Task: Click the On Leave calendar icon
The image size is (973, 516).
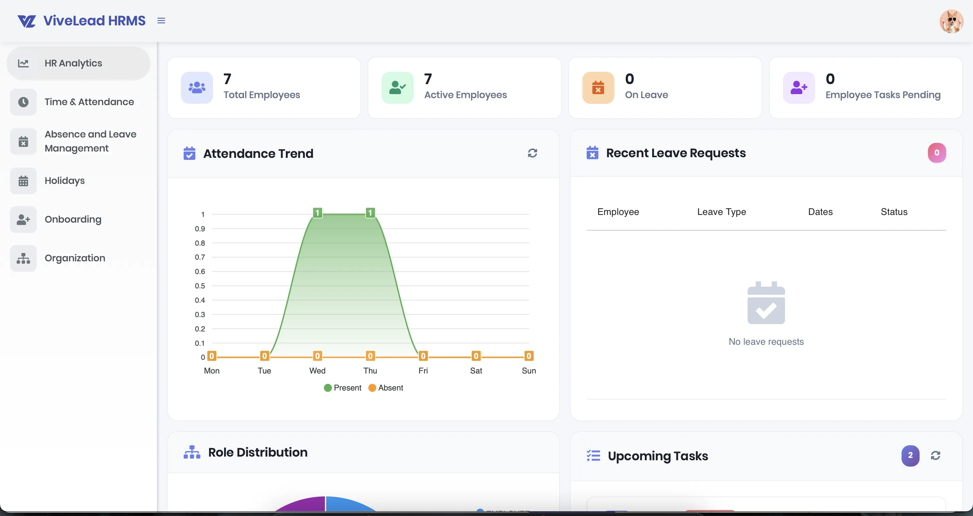Action: (598, 87)
